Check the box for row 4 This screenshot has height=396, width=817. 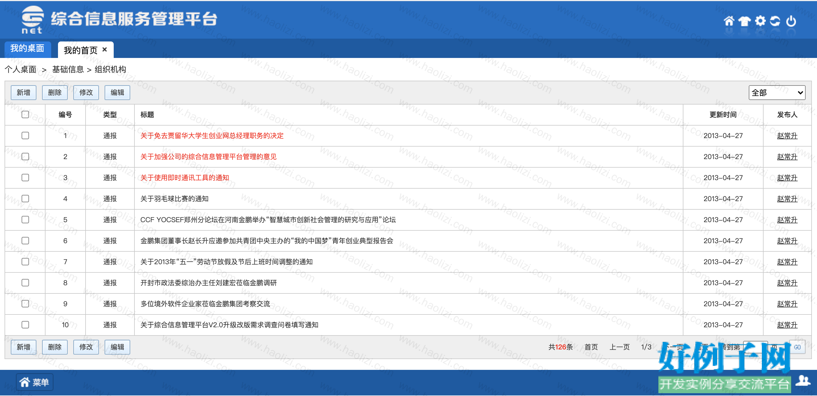click(25, 199)
